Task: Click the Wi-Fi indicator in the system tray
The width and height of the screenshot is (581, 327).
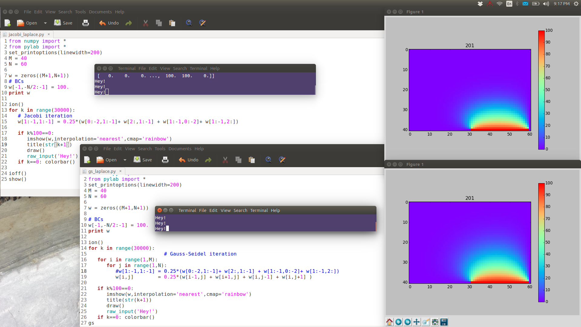Action: click(x=500, y=4)
